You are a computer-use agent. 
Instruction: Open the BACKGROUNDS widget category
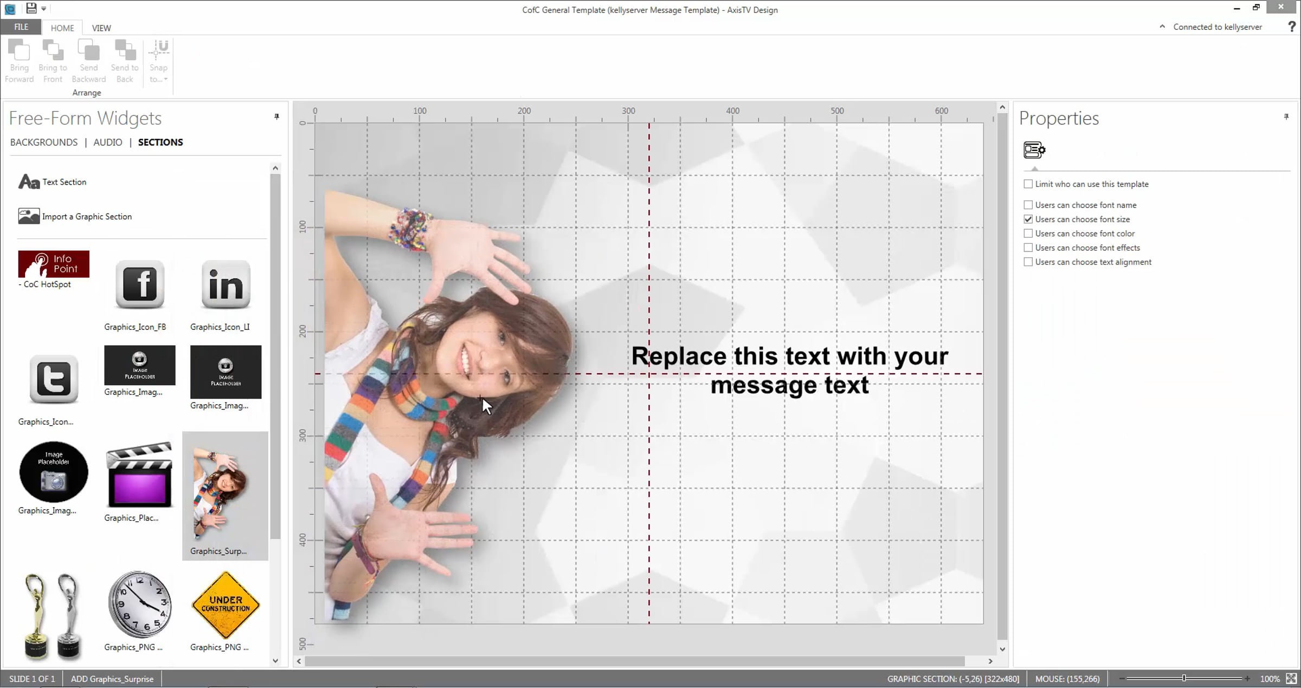[x=44, y=142]
